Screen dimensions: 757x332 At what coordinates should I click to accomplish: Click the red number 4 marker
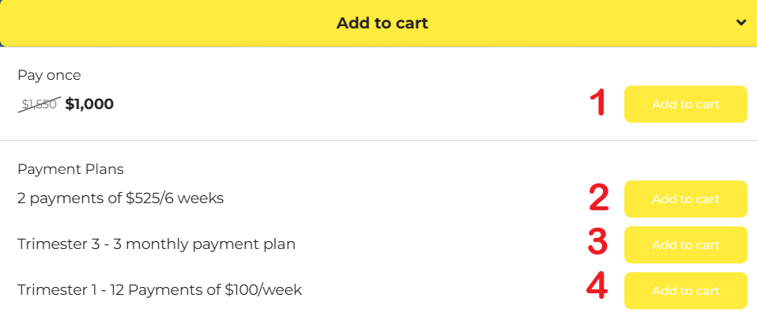coord(597,288)
